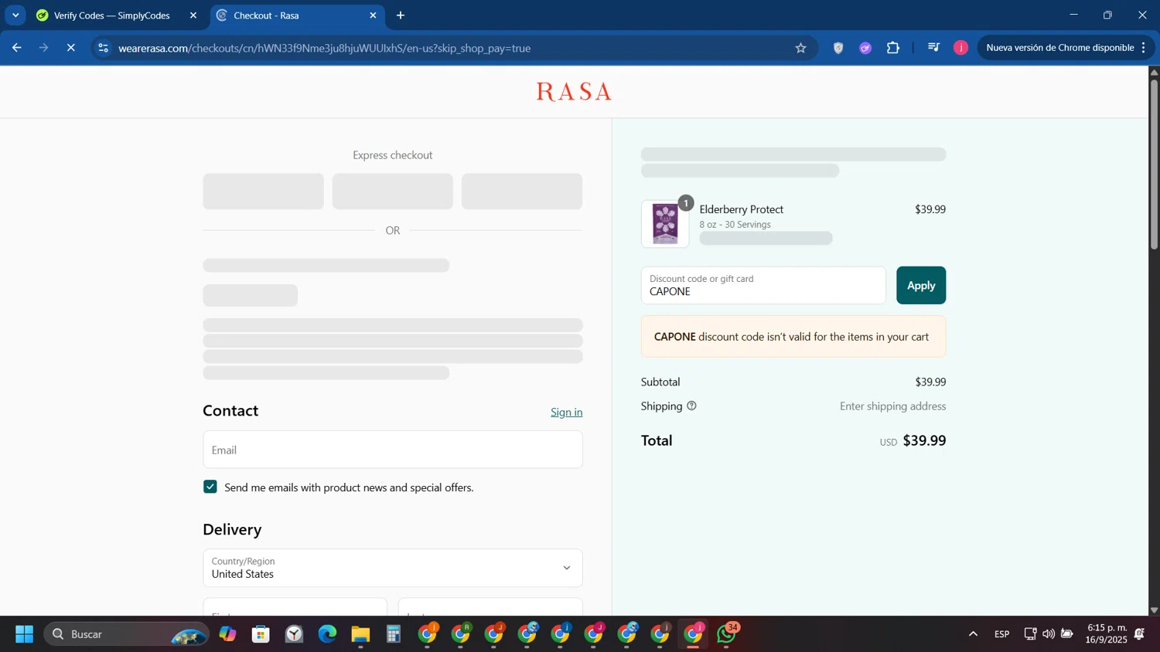Go back with the browser back arrow
Viewport: 1160px width, 652px height.
click(16, 48)
